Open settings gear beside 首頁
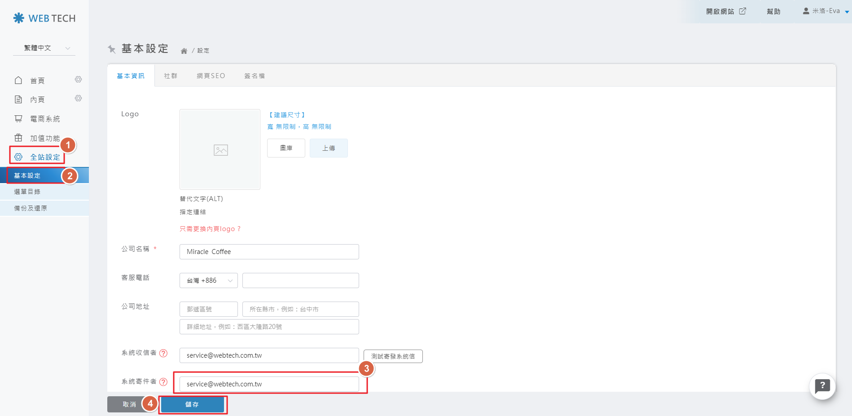Screen dimensions: 852x416 78,79
